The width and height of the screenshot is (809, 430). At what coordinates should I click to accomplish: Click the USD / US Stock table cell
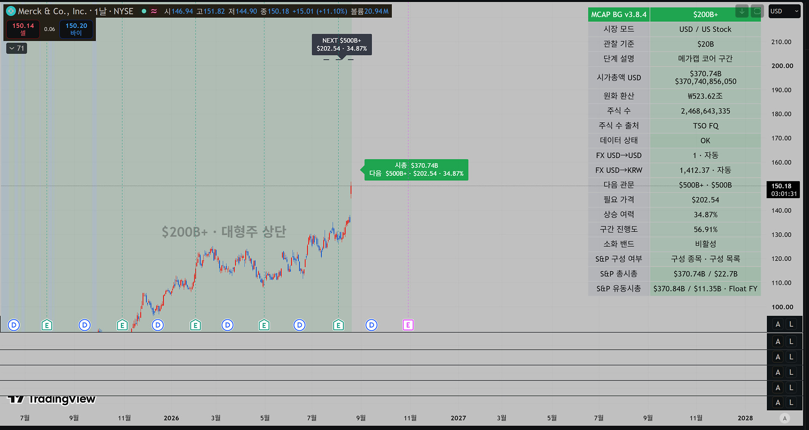pos(705,29)
